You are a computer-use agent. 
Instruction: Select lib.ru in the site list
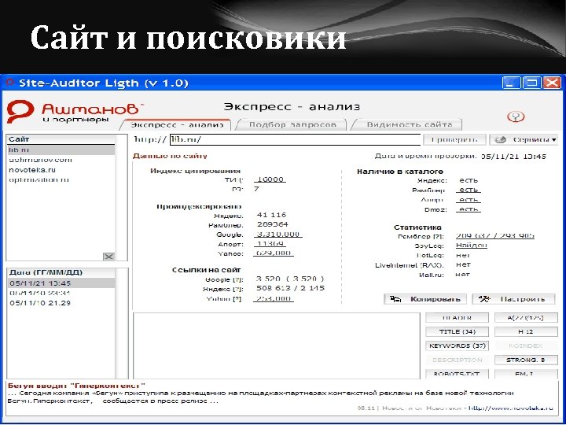(61, 150)
